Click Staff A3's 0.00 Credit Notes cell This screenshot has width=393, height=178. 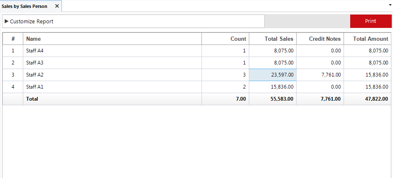coord(320,63)
